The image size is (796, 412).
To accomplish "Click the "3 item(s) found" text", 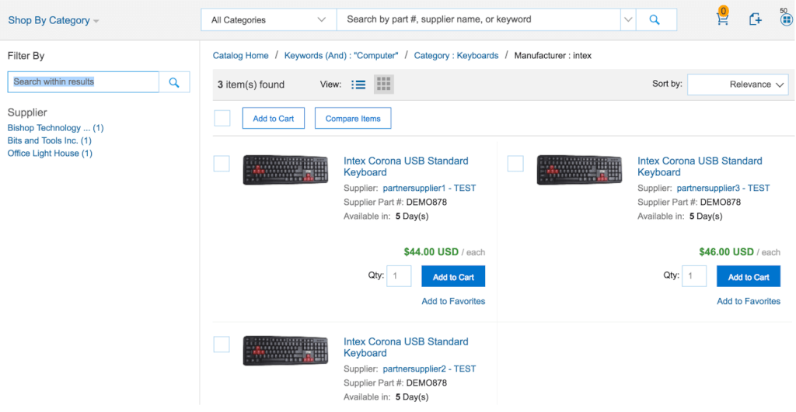I will pyautogui.click(x=251, y=85).
